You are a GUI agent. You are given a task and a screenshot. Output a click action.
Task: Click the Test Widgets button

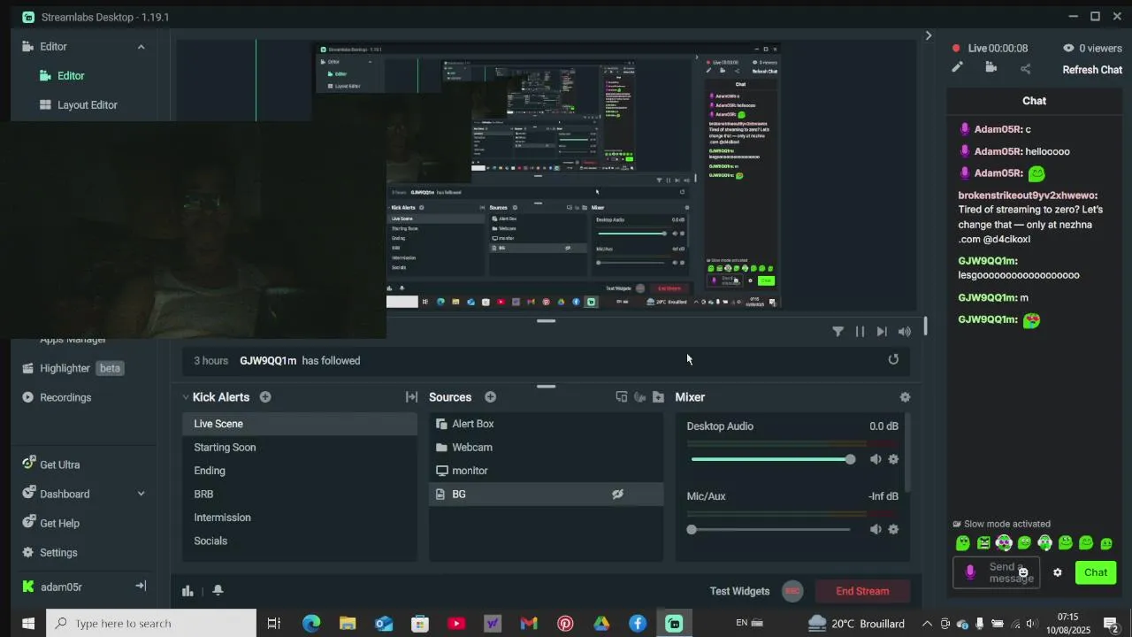[739, 591]
